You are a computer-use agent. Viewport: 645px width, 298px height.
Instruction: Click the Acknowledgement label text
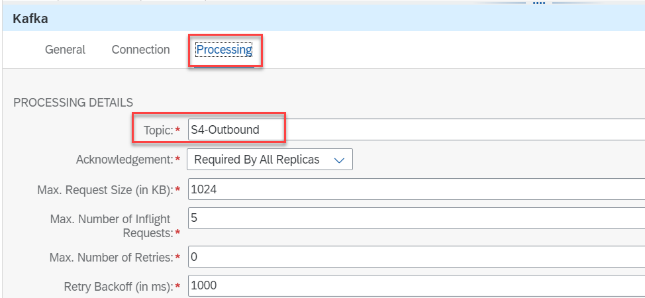(x=124, y=160)
